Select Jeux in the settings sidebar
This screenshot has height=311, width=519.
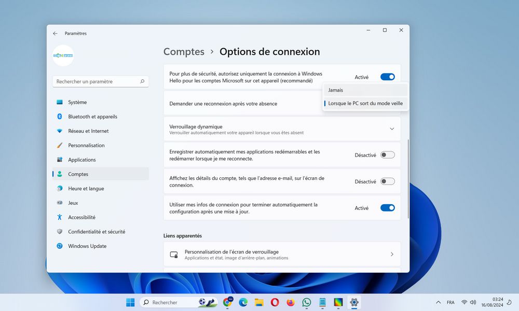pyautogui.click(x=79, y=203)
